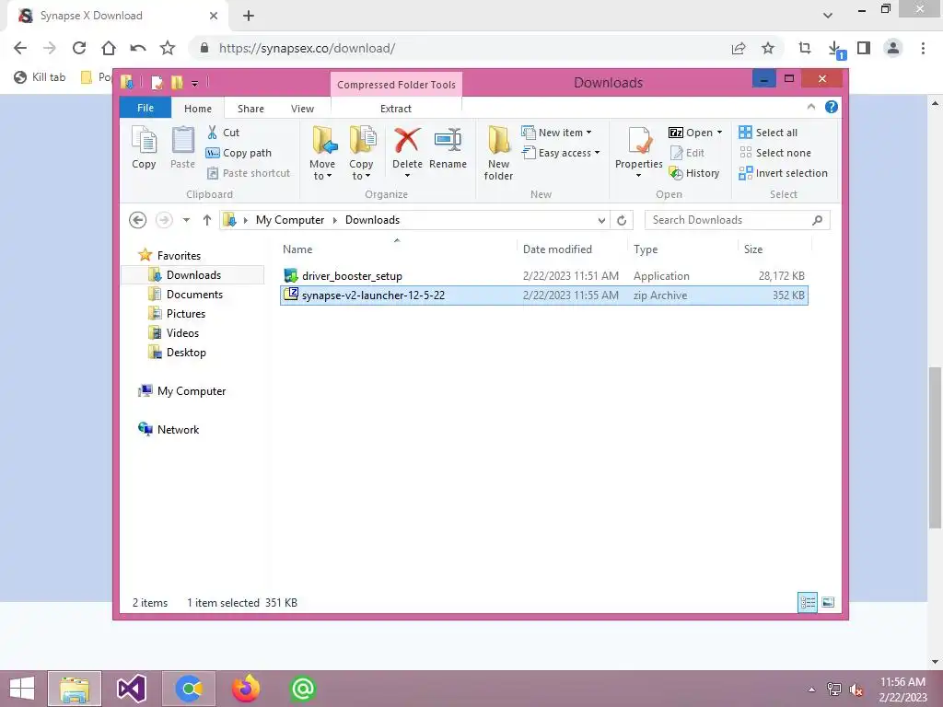943x707 pixels.
Task: Create a New folder
Action: click(498, 154)
